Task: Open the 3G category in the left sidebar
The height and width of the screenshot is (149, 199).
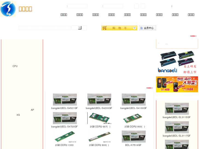Action: pyautogui.click(x=18, y=115)
